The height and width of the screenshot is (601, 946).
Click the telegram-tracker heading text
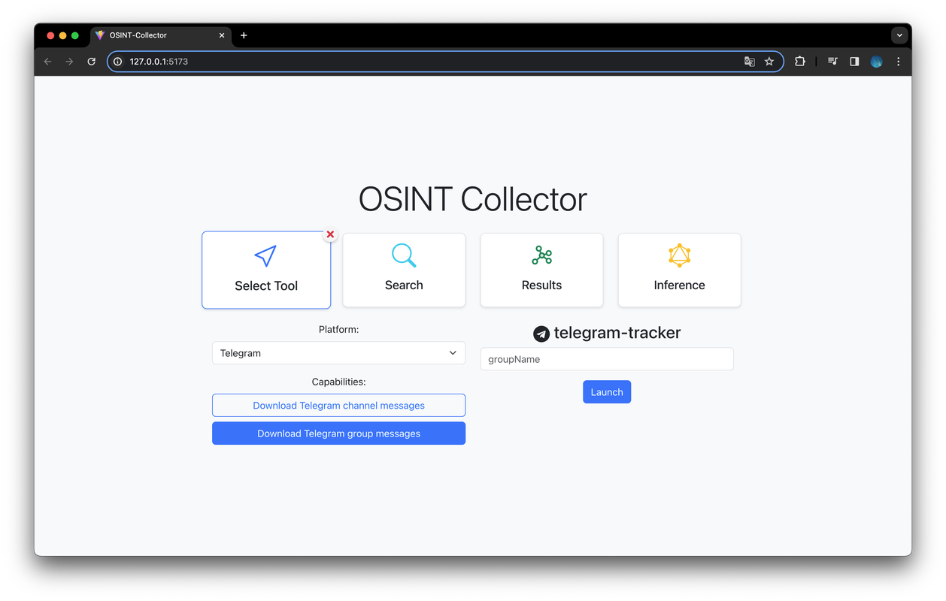coord(617,333)
